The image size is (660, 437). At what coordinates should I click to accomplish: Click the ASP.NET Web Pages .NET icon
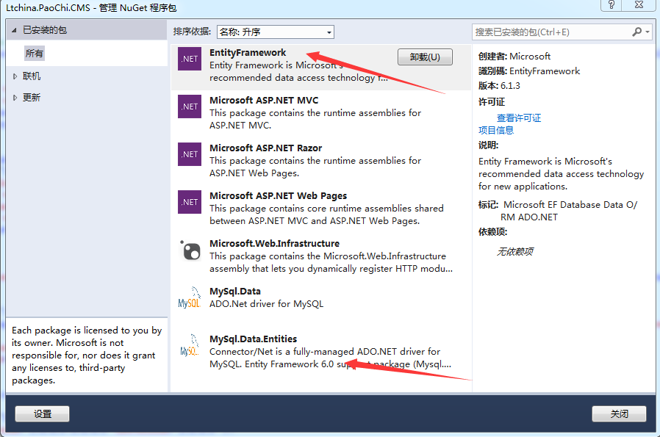pos(190,202)
